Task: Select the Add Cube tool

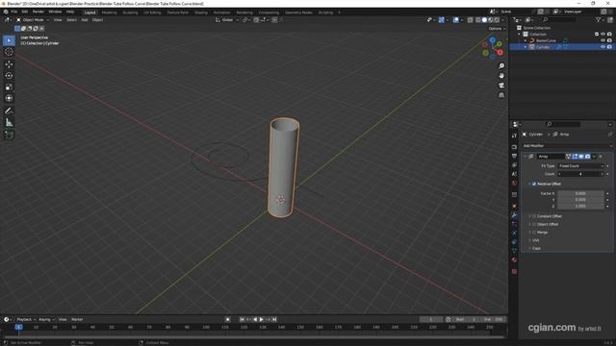Action: click(x=9, y=135)
